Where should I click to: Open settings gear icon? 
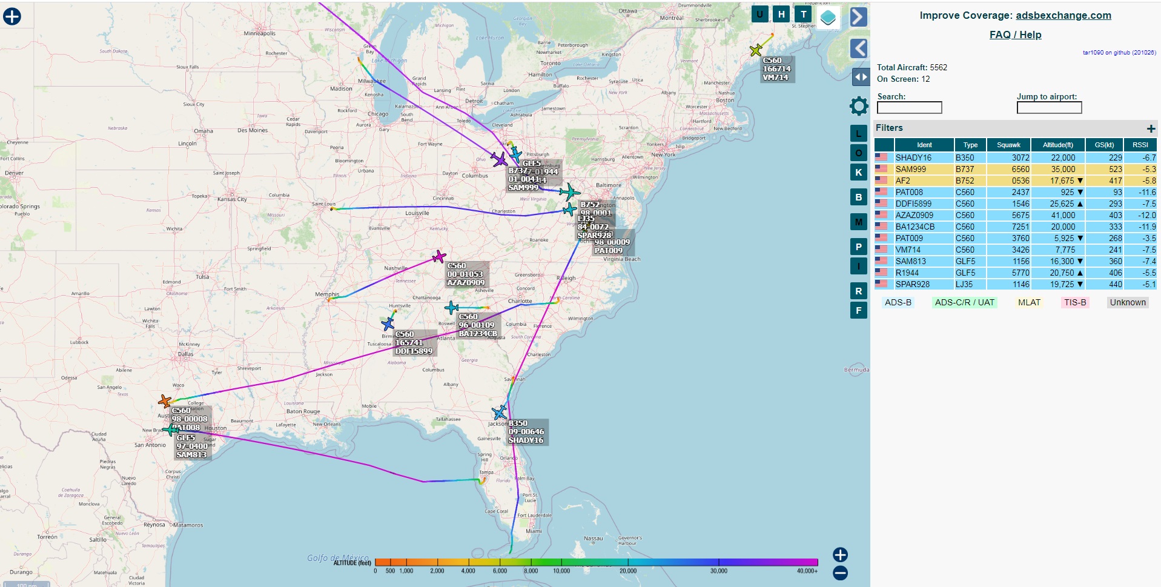(x=859, y=107)
